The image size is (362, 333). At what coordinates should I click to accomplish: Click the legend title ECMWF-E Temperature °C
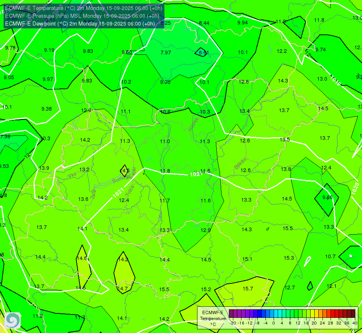pyautogui.click(x=213, y=319)
